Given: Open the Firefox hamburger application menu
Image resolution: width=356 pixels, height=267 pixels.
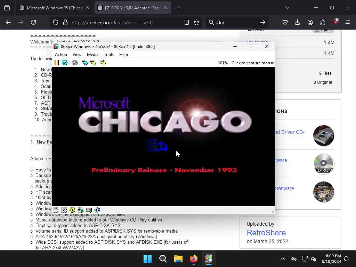Looking at the screenshot, I should pyautogui.click(x=348, y=22).
